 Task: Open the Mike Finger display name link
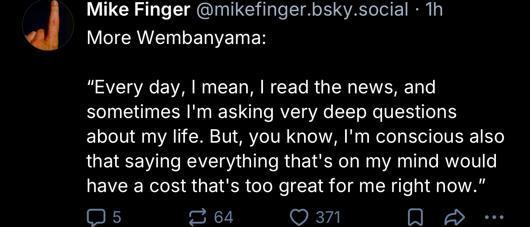tap(138, 9)
